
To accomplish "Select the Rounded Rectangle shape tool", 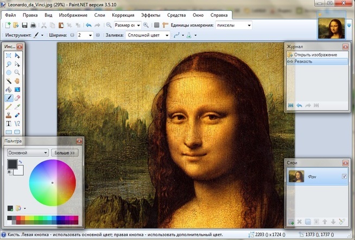I will 17,132.
